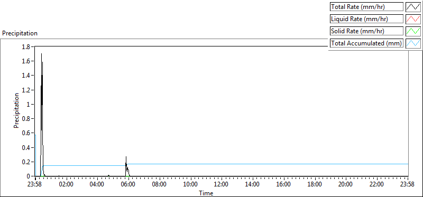Click the vertical Precipitation Y-axis title
The height and width of the screenshot is (197, 423).
pyautogui.click(x=16, y=111)
